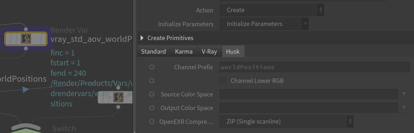Switch to the Karma tab
This screenshot has width=414, height=133.
(184, 52)
